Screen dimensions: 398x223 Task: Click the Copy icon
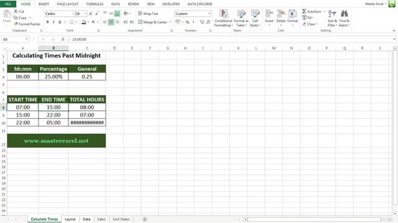16,18
